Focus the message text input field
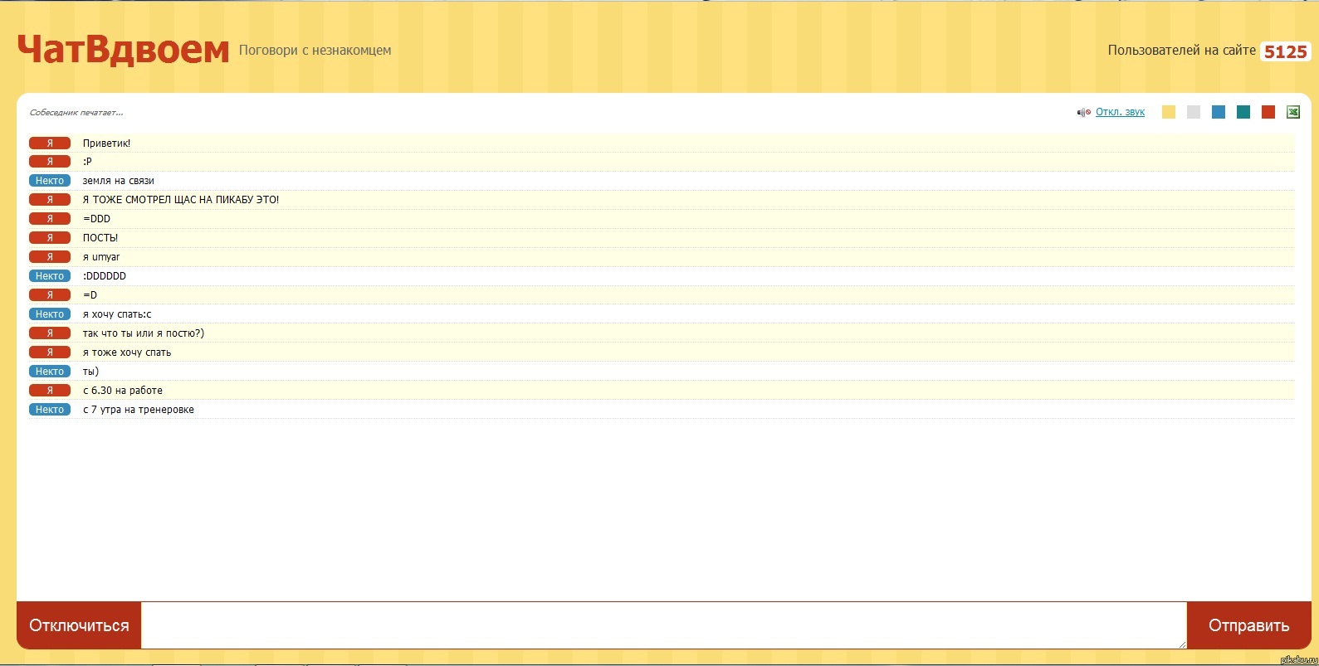Image resolution: width=1319 pixels, height=666 pixels. pyautogui.click(x=663, y=625)
